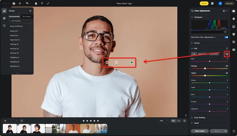
Task: Switch to the My Presets tab
Action: (27, 17)
